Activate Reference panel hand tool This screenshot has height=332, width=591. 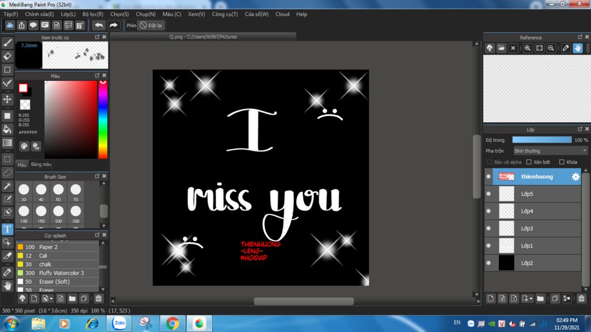[577, 48]
